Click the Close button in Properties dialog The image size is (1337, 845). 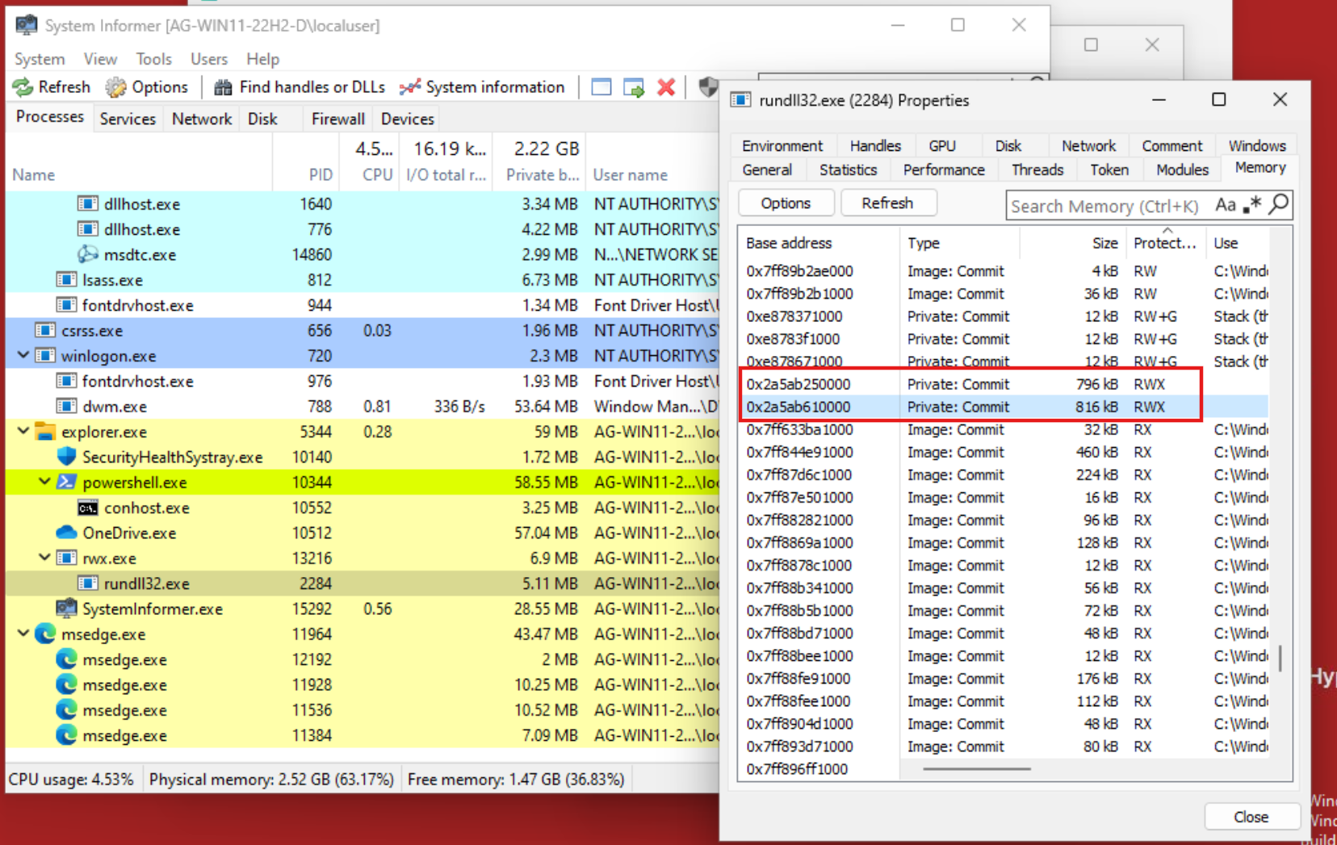click(1251, 817)
